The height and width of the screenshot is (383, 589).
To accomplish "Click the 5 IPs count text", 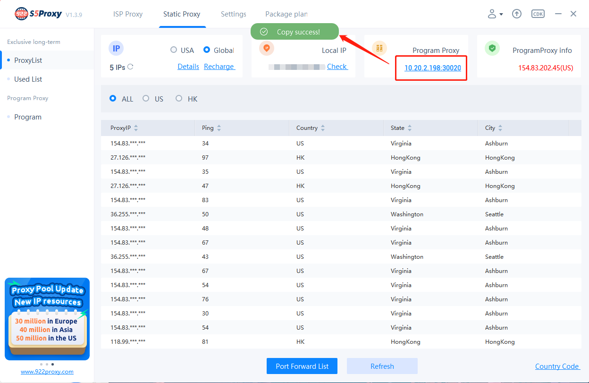I will [118, 68].
